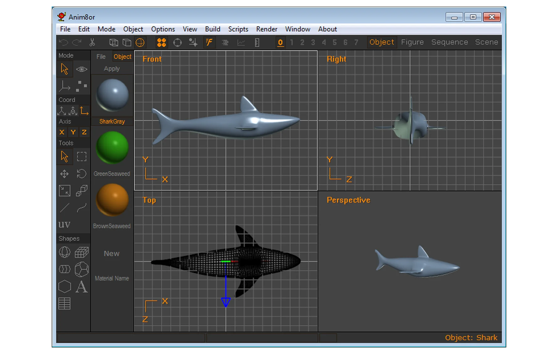The image size is (558, 354).
Task: Open the Render menu
Action: click(266, 29)
